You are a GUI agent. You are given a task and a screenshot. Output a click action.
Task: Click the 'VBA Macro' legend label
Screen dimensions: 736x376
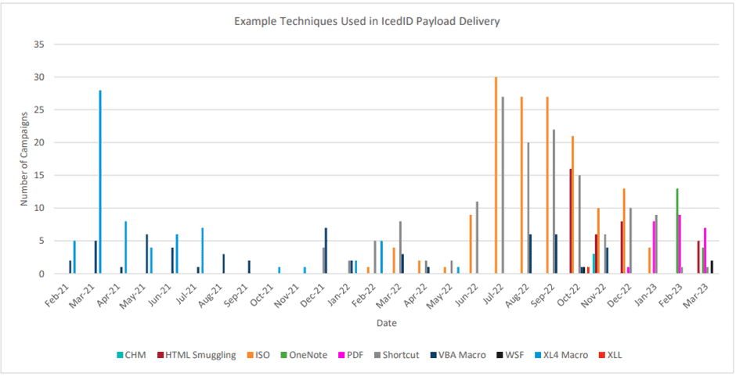(x=462, y=355)
